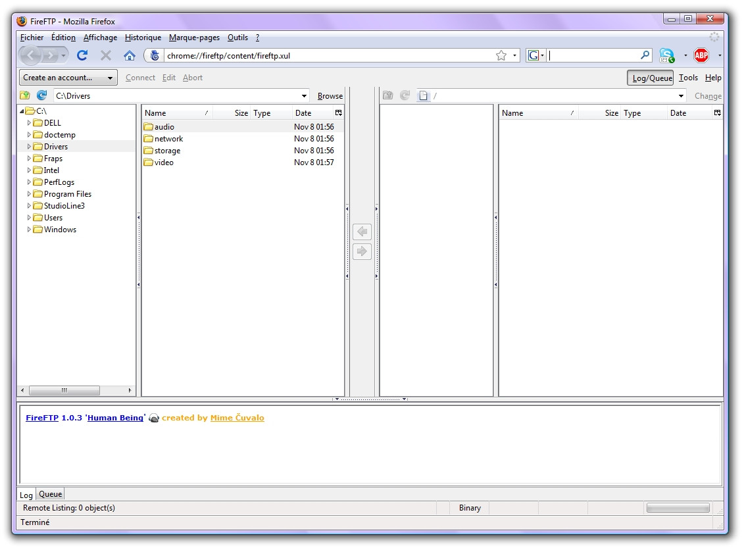Select the video folder icon
The image size is (744, 552).
point(149,163)
